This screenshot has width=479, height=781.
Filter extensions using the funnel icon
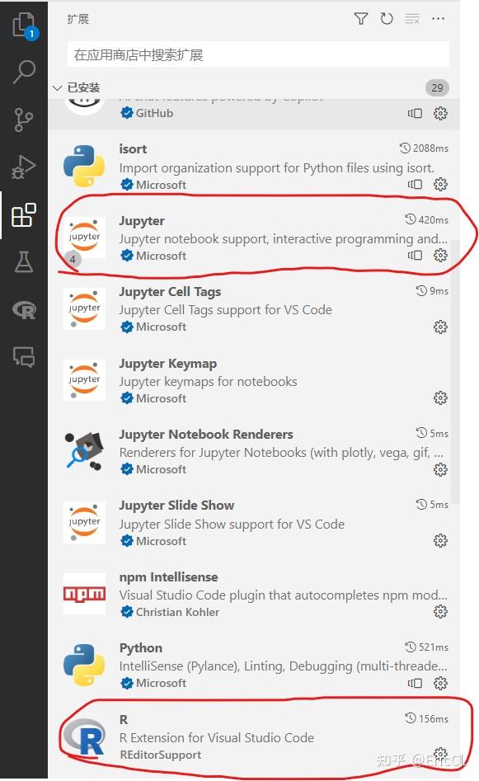tap(361, 18)
